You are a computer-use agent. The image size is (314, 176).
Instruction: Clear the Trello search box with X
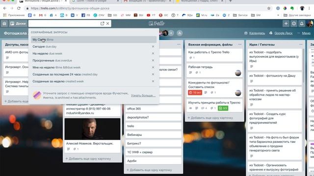click(x=108, y=23)
